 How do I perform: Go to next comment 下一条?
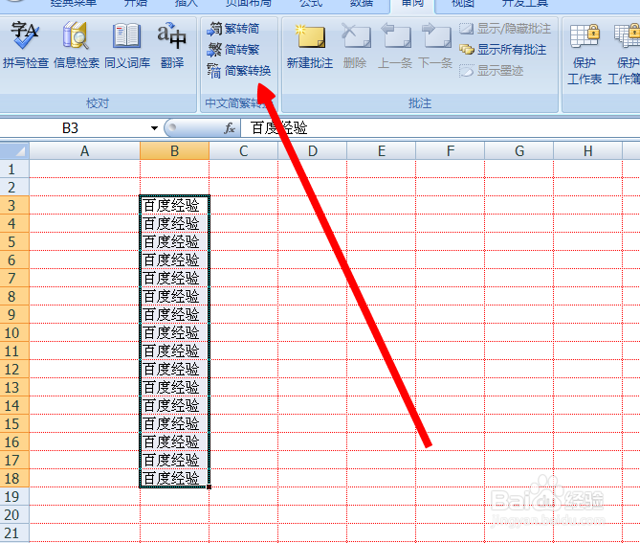pyautogui.click(x=435, y=45)
